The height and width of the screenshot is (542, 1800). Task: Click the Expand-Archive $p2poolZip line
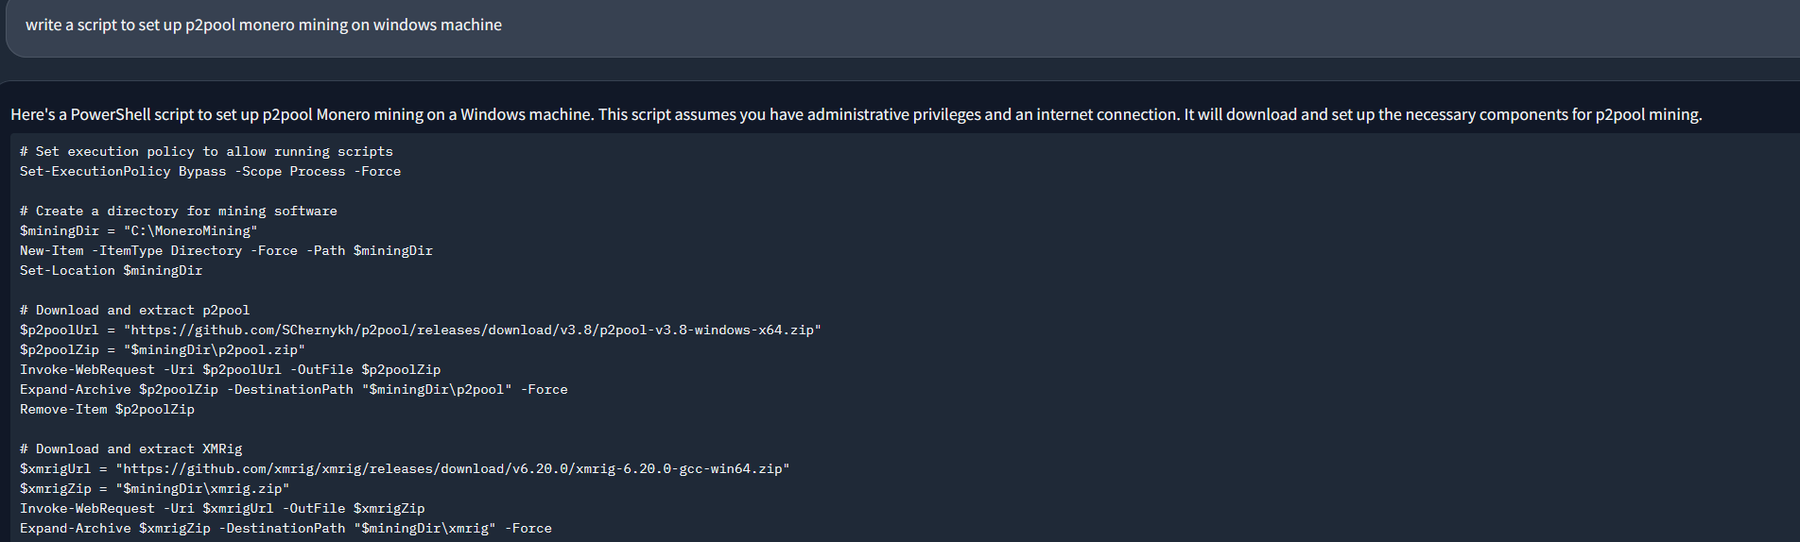coord(293,390)
